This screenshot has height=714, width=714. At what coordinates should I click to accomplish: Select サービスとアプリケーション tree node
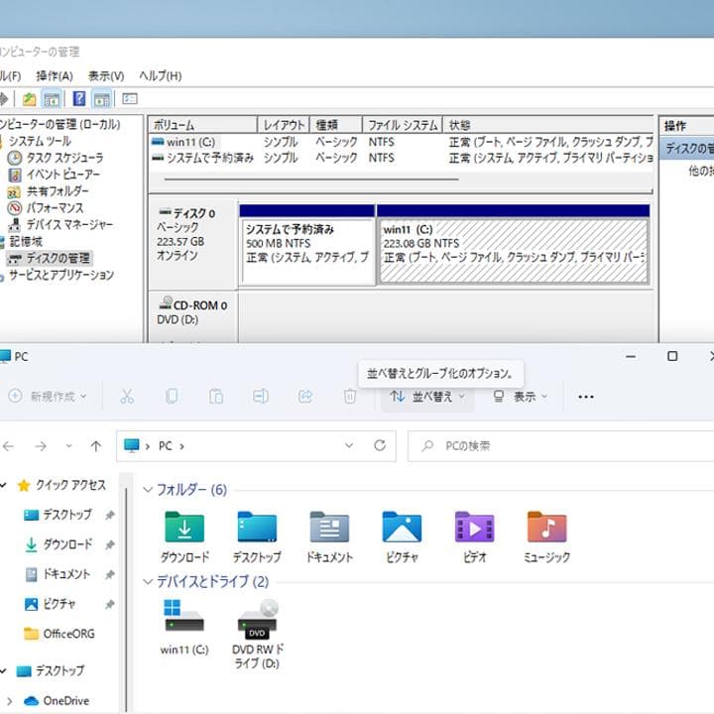click(61, 275)
